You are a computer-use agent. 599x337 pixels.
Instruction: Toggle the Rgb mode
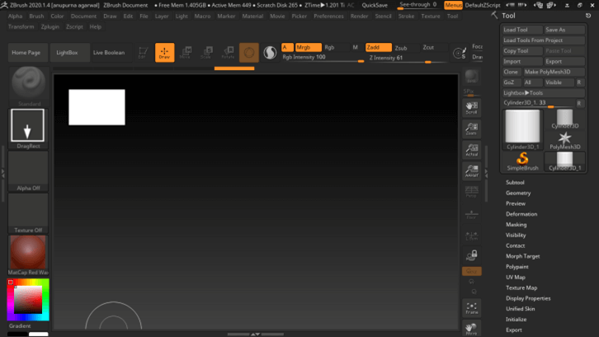(x=336, y=47)
